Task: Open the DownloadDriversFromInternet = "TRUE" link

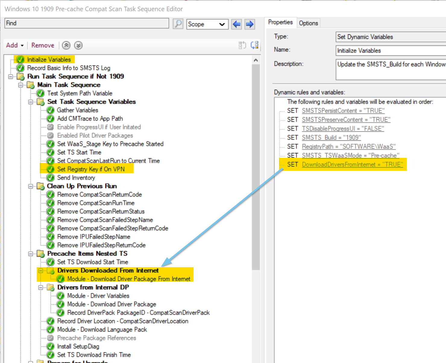Action: click(353, 164)
